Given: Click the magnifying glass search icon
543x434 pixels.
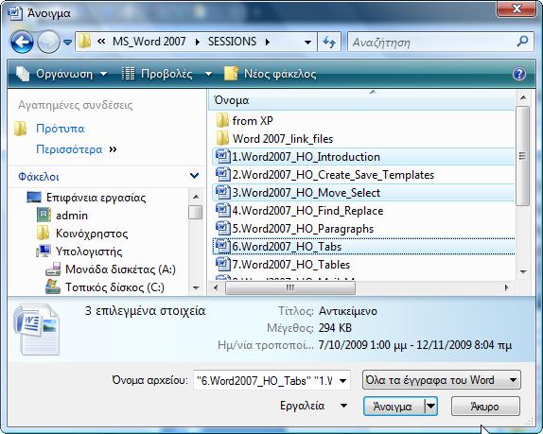Looking at the screenshot, I should (x=522, y=42).
